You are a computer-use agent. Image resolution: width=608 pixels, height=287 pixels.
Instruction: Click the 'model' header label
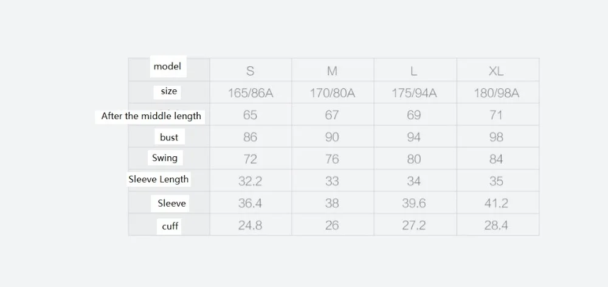[x=168, y=66]
